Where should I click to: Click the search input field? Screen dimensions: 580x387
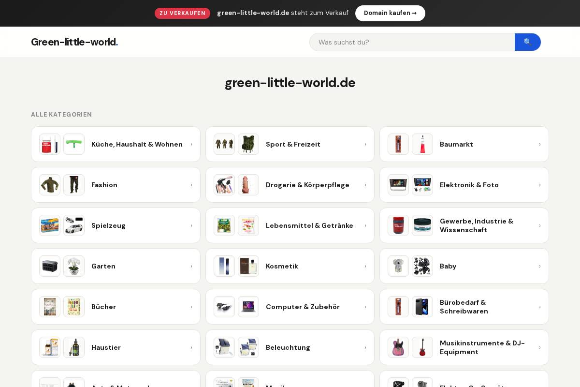pyautogui.click(x=412, y=42)
